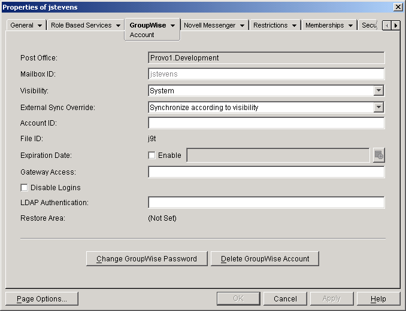
Task: Focus the Account ID input field
Action: [x=266, y=123]
